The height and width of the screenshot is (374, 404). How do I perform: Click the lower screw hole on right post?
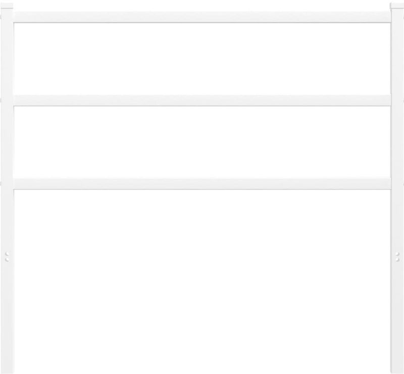tap(397, 259)
